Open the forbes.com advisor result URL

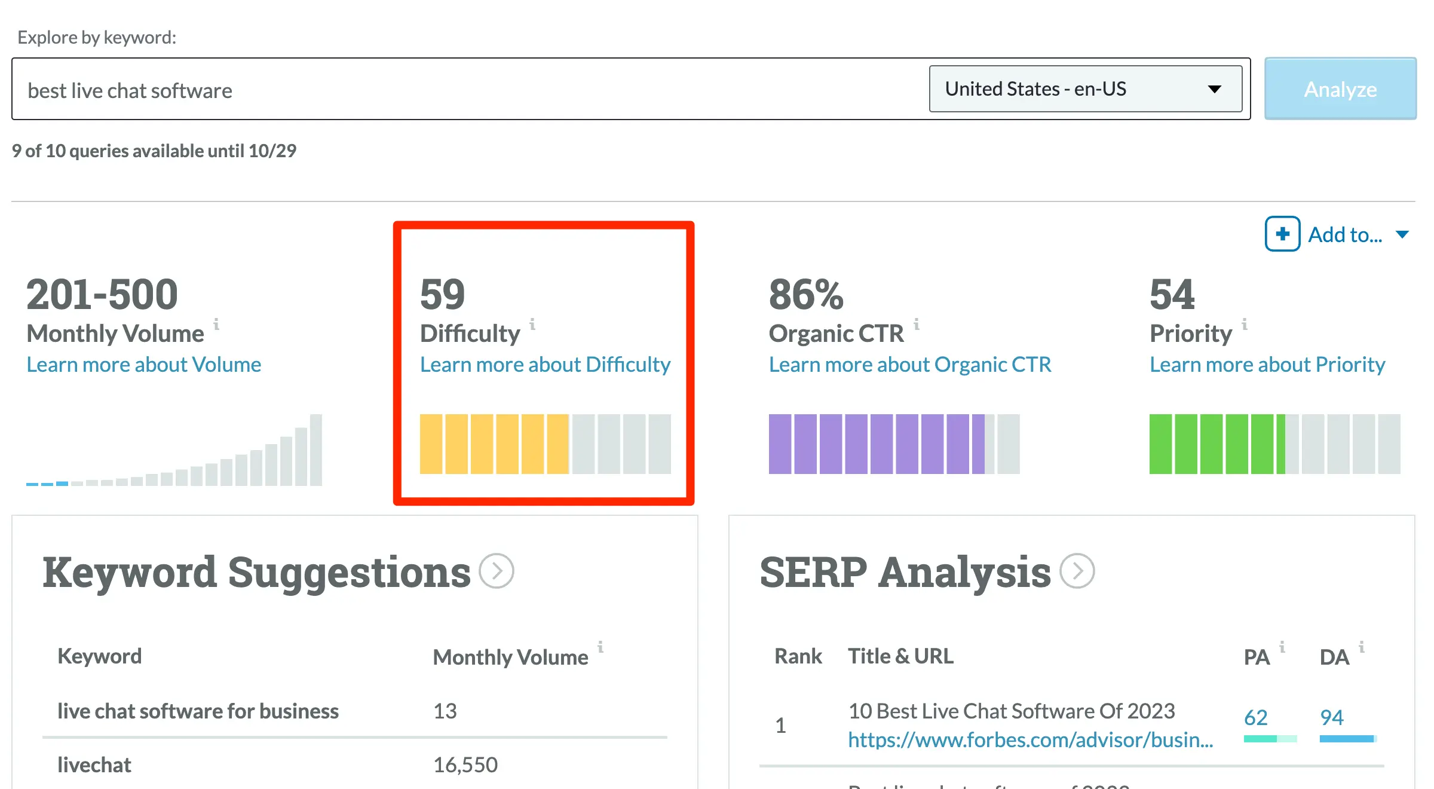point(1030,740)
